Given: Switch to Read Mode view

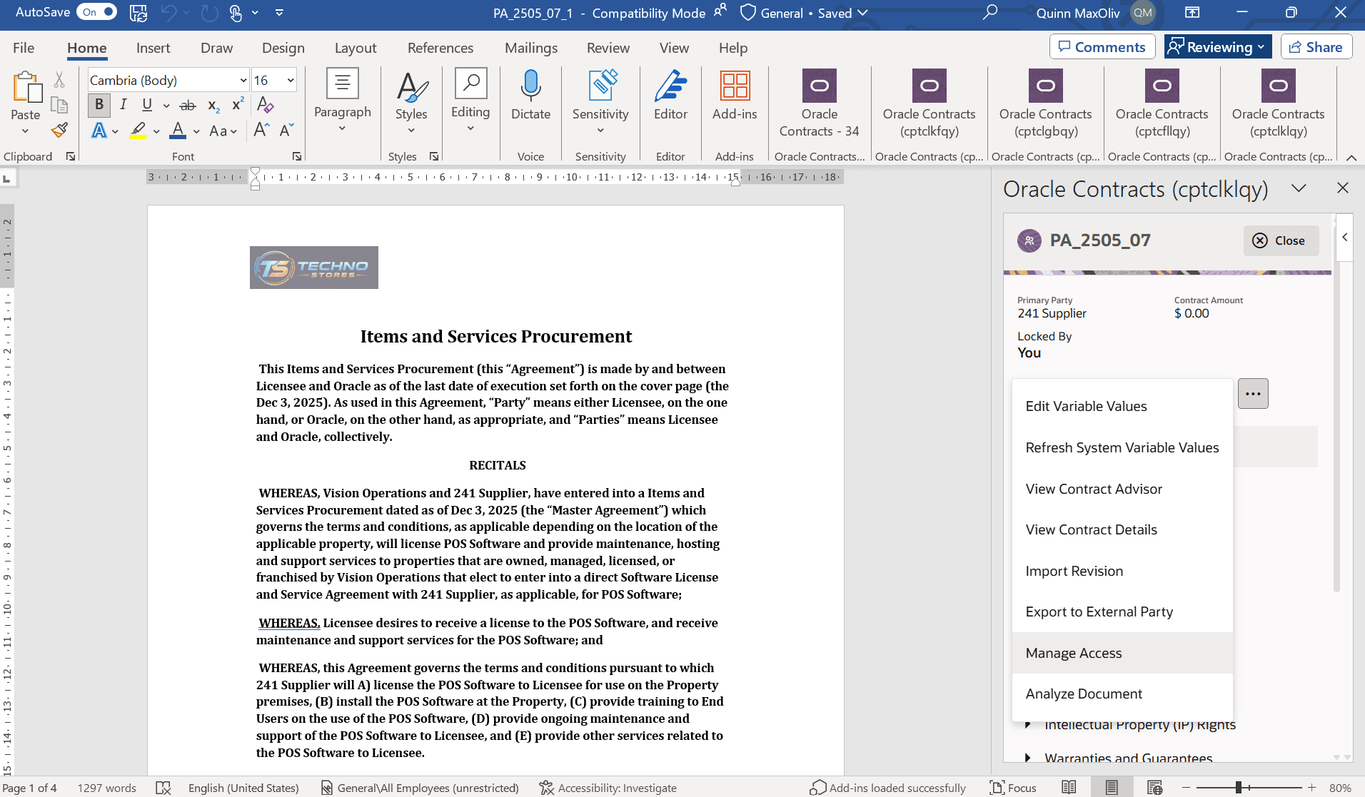Looking at the screenshot, I should coord(1069,787).
